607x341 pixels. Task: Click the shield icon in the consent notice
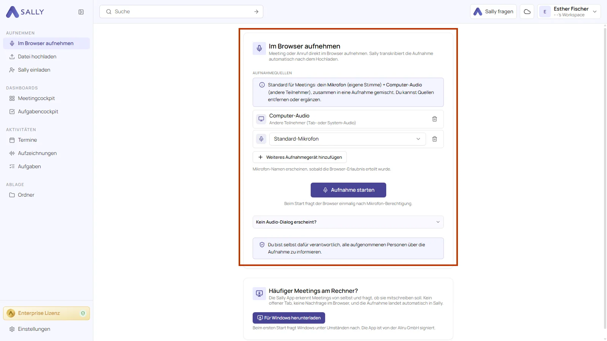click(x=262, y=245)
